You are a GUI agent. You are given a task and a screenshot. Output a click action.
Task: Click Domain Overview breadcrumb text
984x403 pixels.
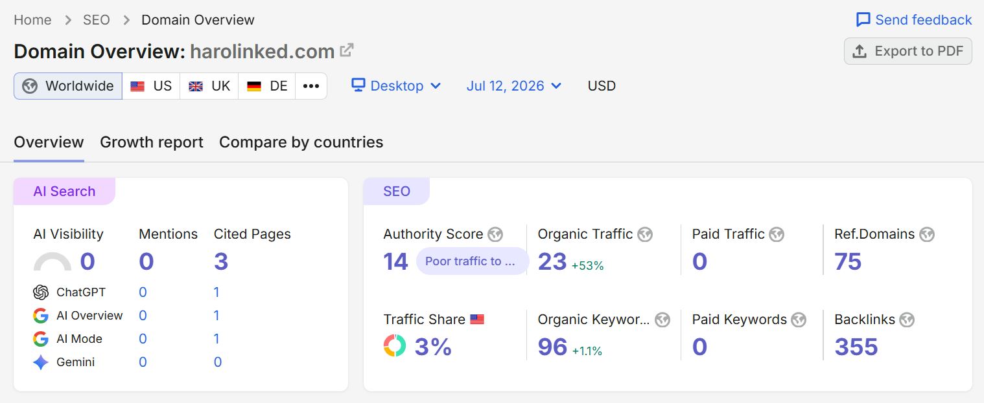[x=198, y=20]
